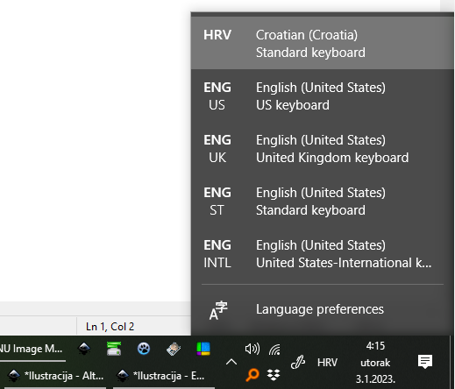The image size is (455, 389).
Task: Open clock showing 4:15 utorak
Action: 375,363
